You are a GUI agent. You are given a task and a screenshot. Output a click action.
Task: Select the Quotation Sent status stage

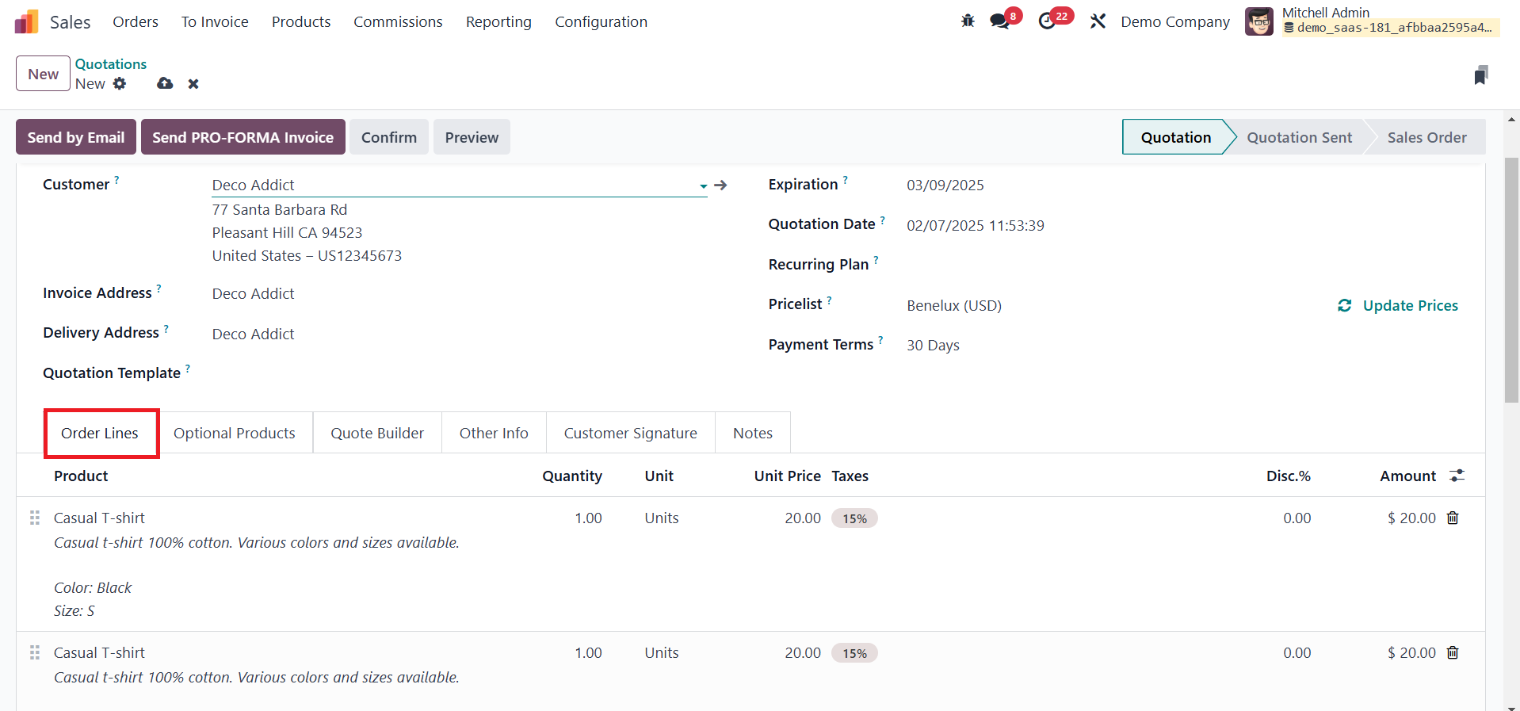click(x=1299, y=137)
